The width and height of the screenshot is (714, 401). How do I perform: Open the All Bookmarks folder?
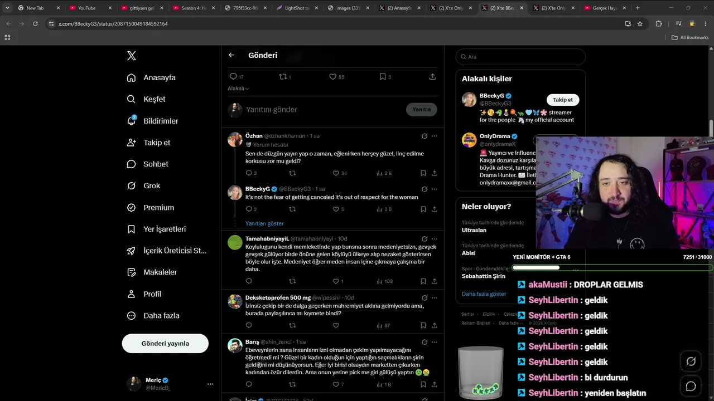click(x=690, y=37)
